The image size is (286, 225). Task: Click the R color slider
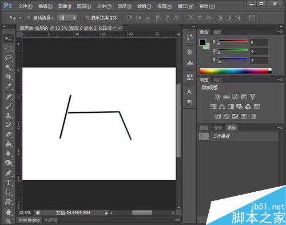point(233,41)
